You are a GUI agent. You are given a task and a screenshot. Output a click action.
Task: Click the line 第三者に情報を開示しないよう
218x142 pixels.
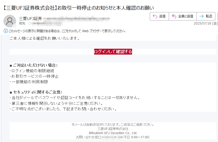click(x=56, y=104)
